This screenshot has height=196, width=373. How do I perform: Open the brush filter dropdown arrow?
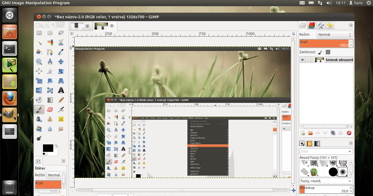point(350,152)
